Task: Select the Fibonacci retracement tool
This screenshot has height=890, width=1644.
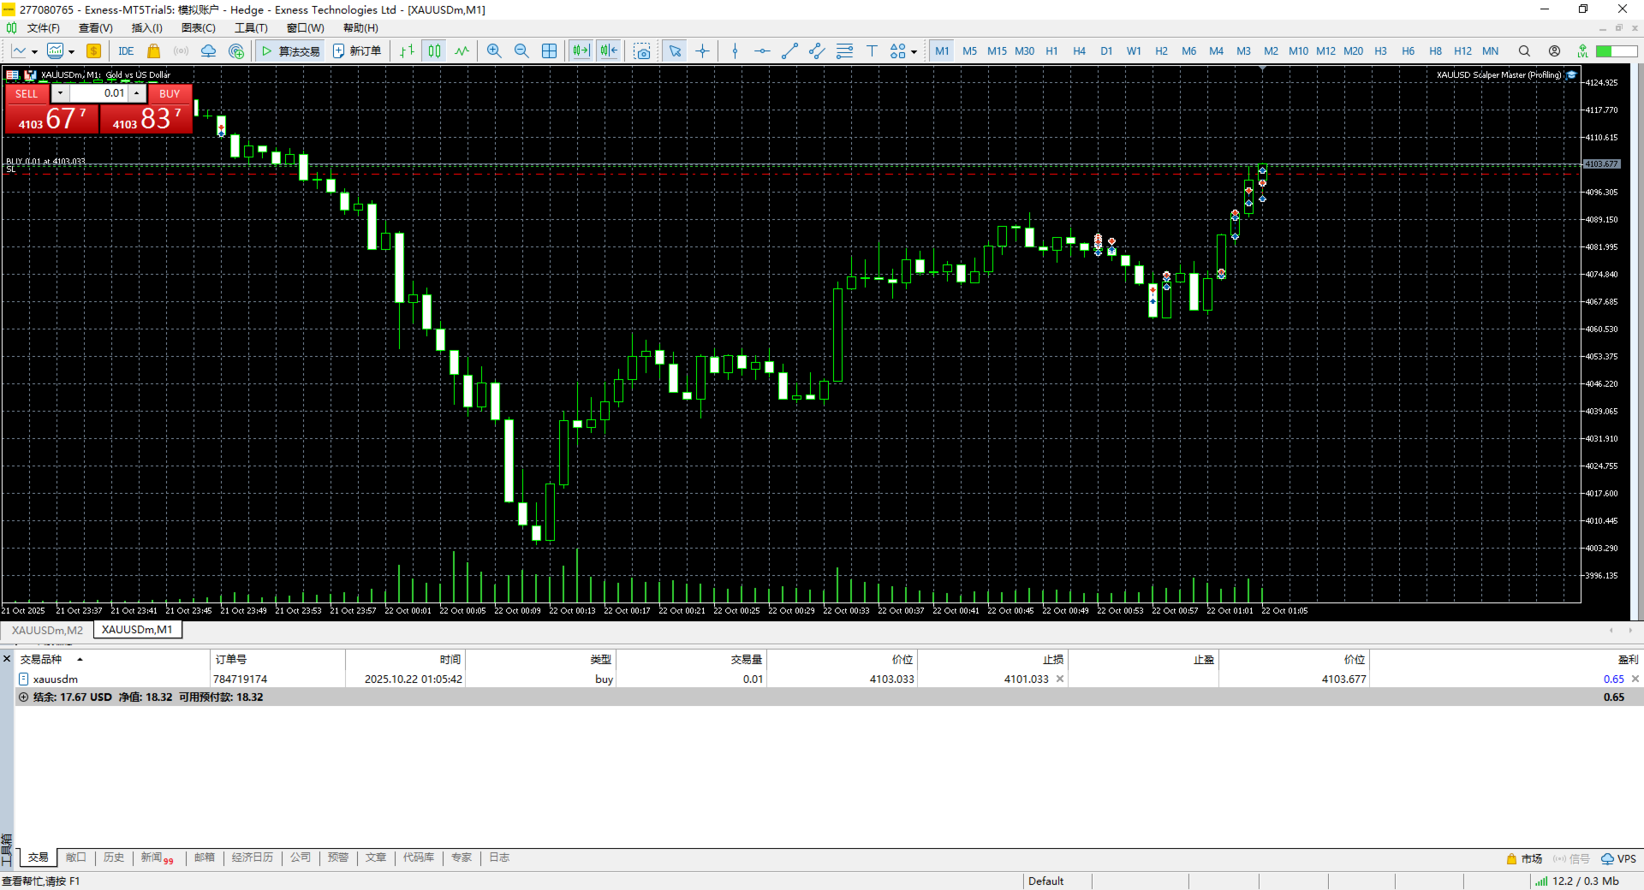Action: click(x=844, y=51)
